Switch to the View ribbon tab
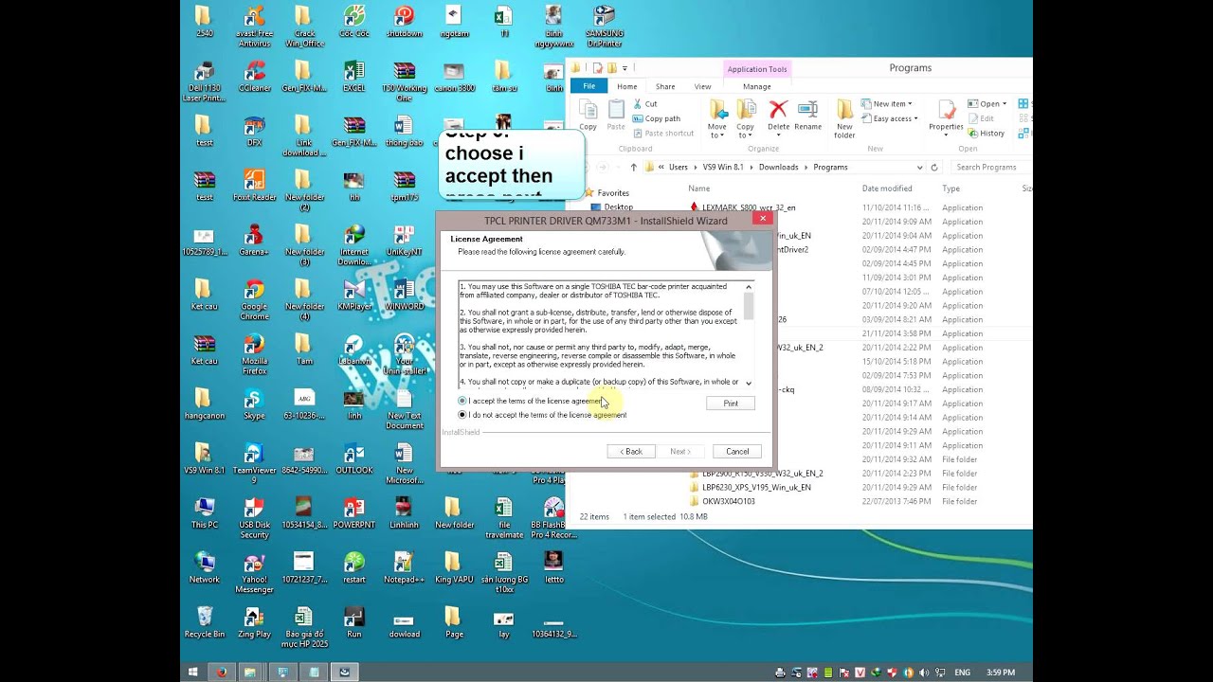Viewport: 1213px width, 682px height. tap(702, 86)
